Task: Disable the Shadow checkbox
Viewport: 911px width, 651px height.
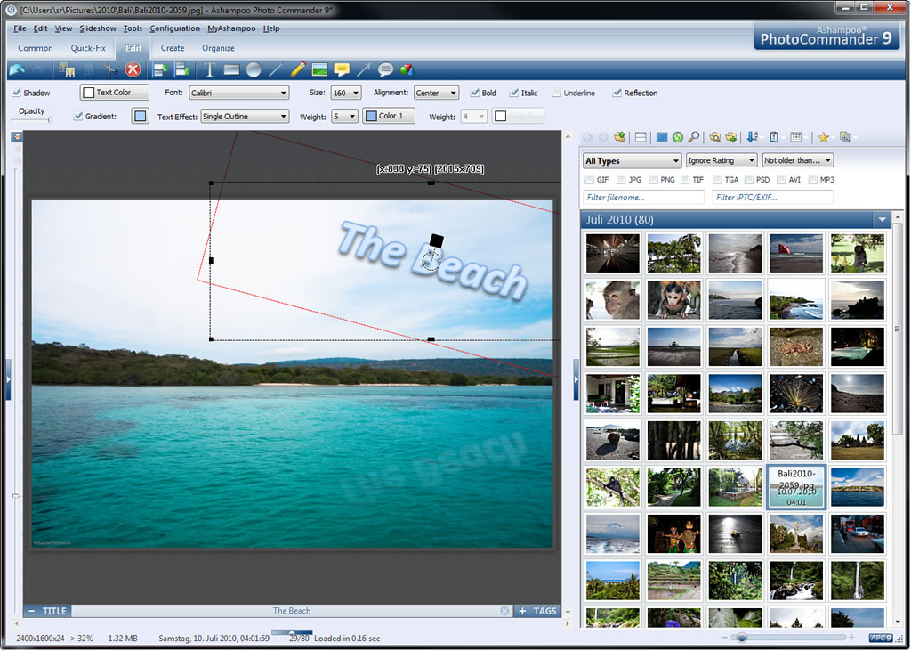Action: tap(16, 93)
